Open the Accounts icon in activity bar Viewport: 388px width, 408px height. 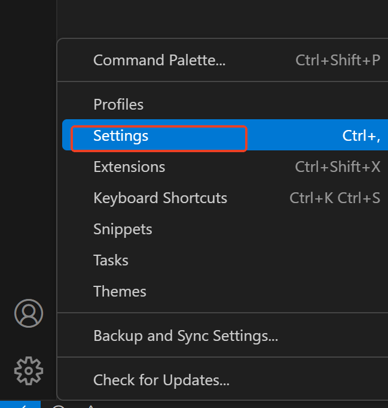coord(29,313)
